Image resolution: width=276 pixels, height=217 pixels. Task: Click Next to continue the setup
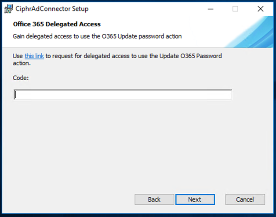[x=195, y=199]
